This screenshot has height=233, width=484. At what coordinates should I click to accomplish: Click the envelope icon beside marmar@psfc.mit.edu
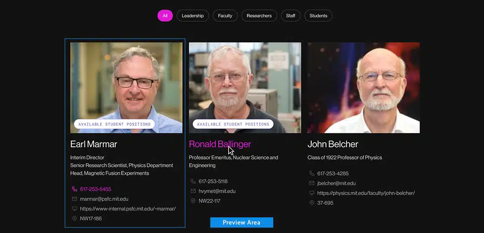[x=75, y=199]
